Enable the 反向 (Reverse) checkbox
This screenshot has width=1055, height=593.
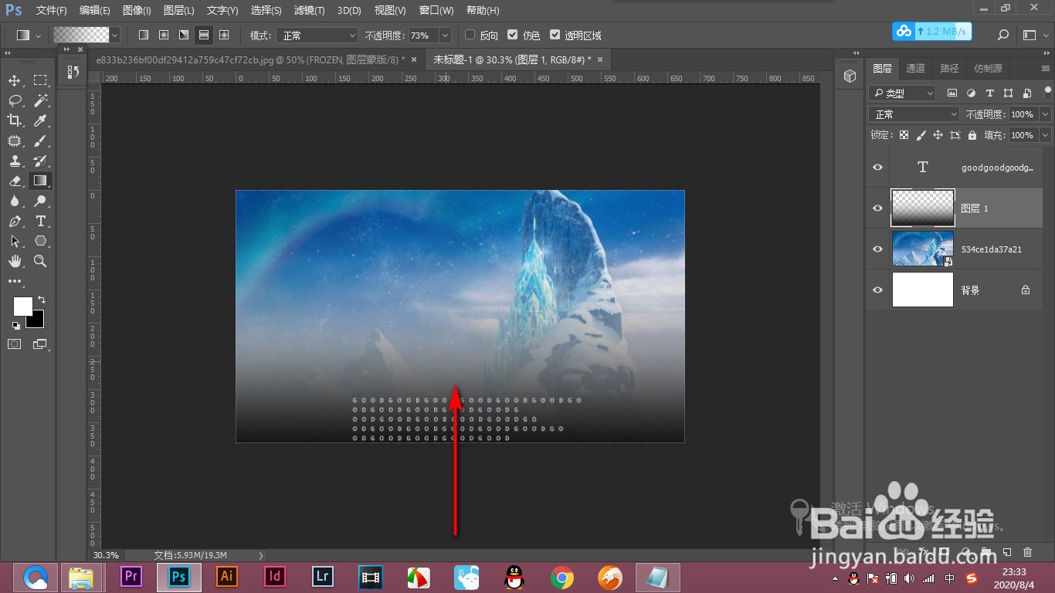[470, 35]
